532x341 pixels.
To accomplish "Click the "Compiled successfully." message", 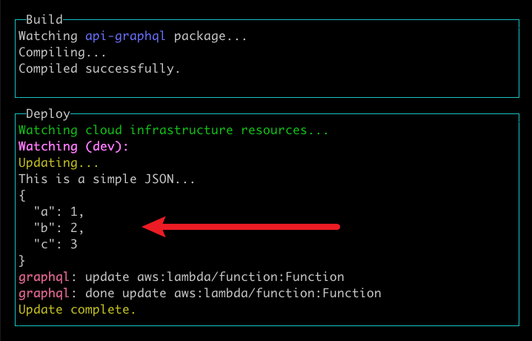I will (x=99, y=69).
